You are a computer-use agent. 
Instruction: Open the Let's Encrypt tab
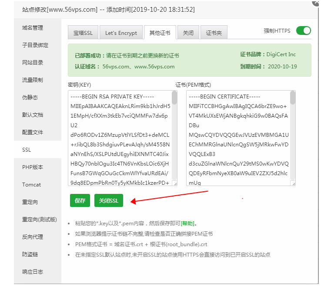121,33
